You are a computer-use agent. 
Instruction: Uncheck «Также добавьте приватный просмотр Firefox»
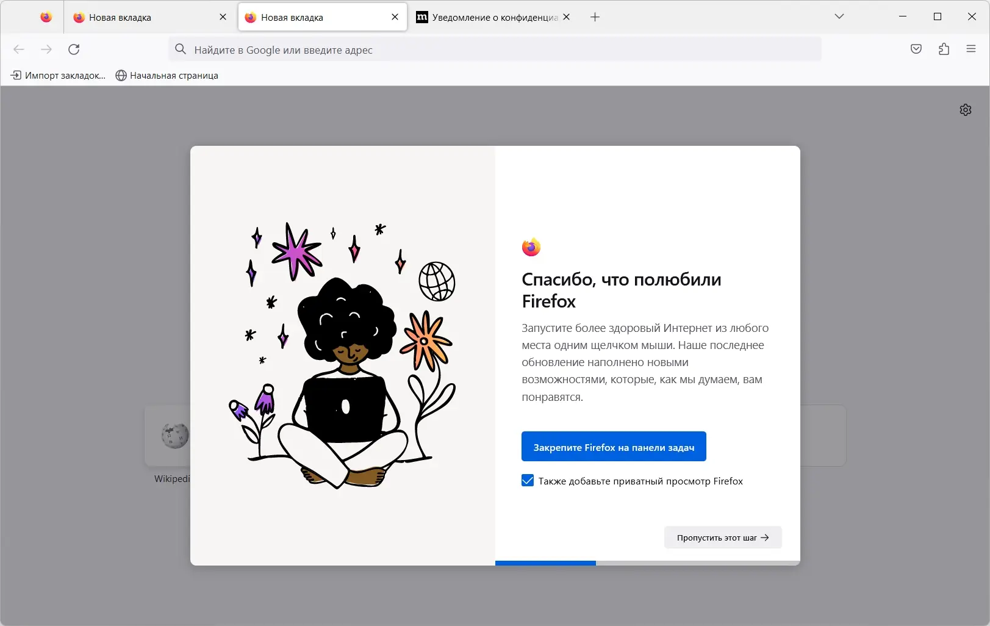527,481
